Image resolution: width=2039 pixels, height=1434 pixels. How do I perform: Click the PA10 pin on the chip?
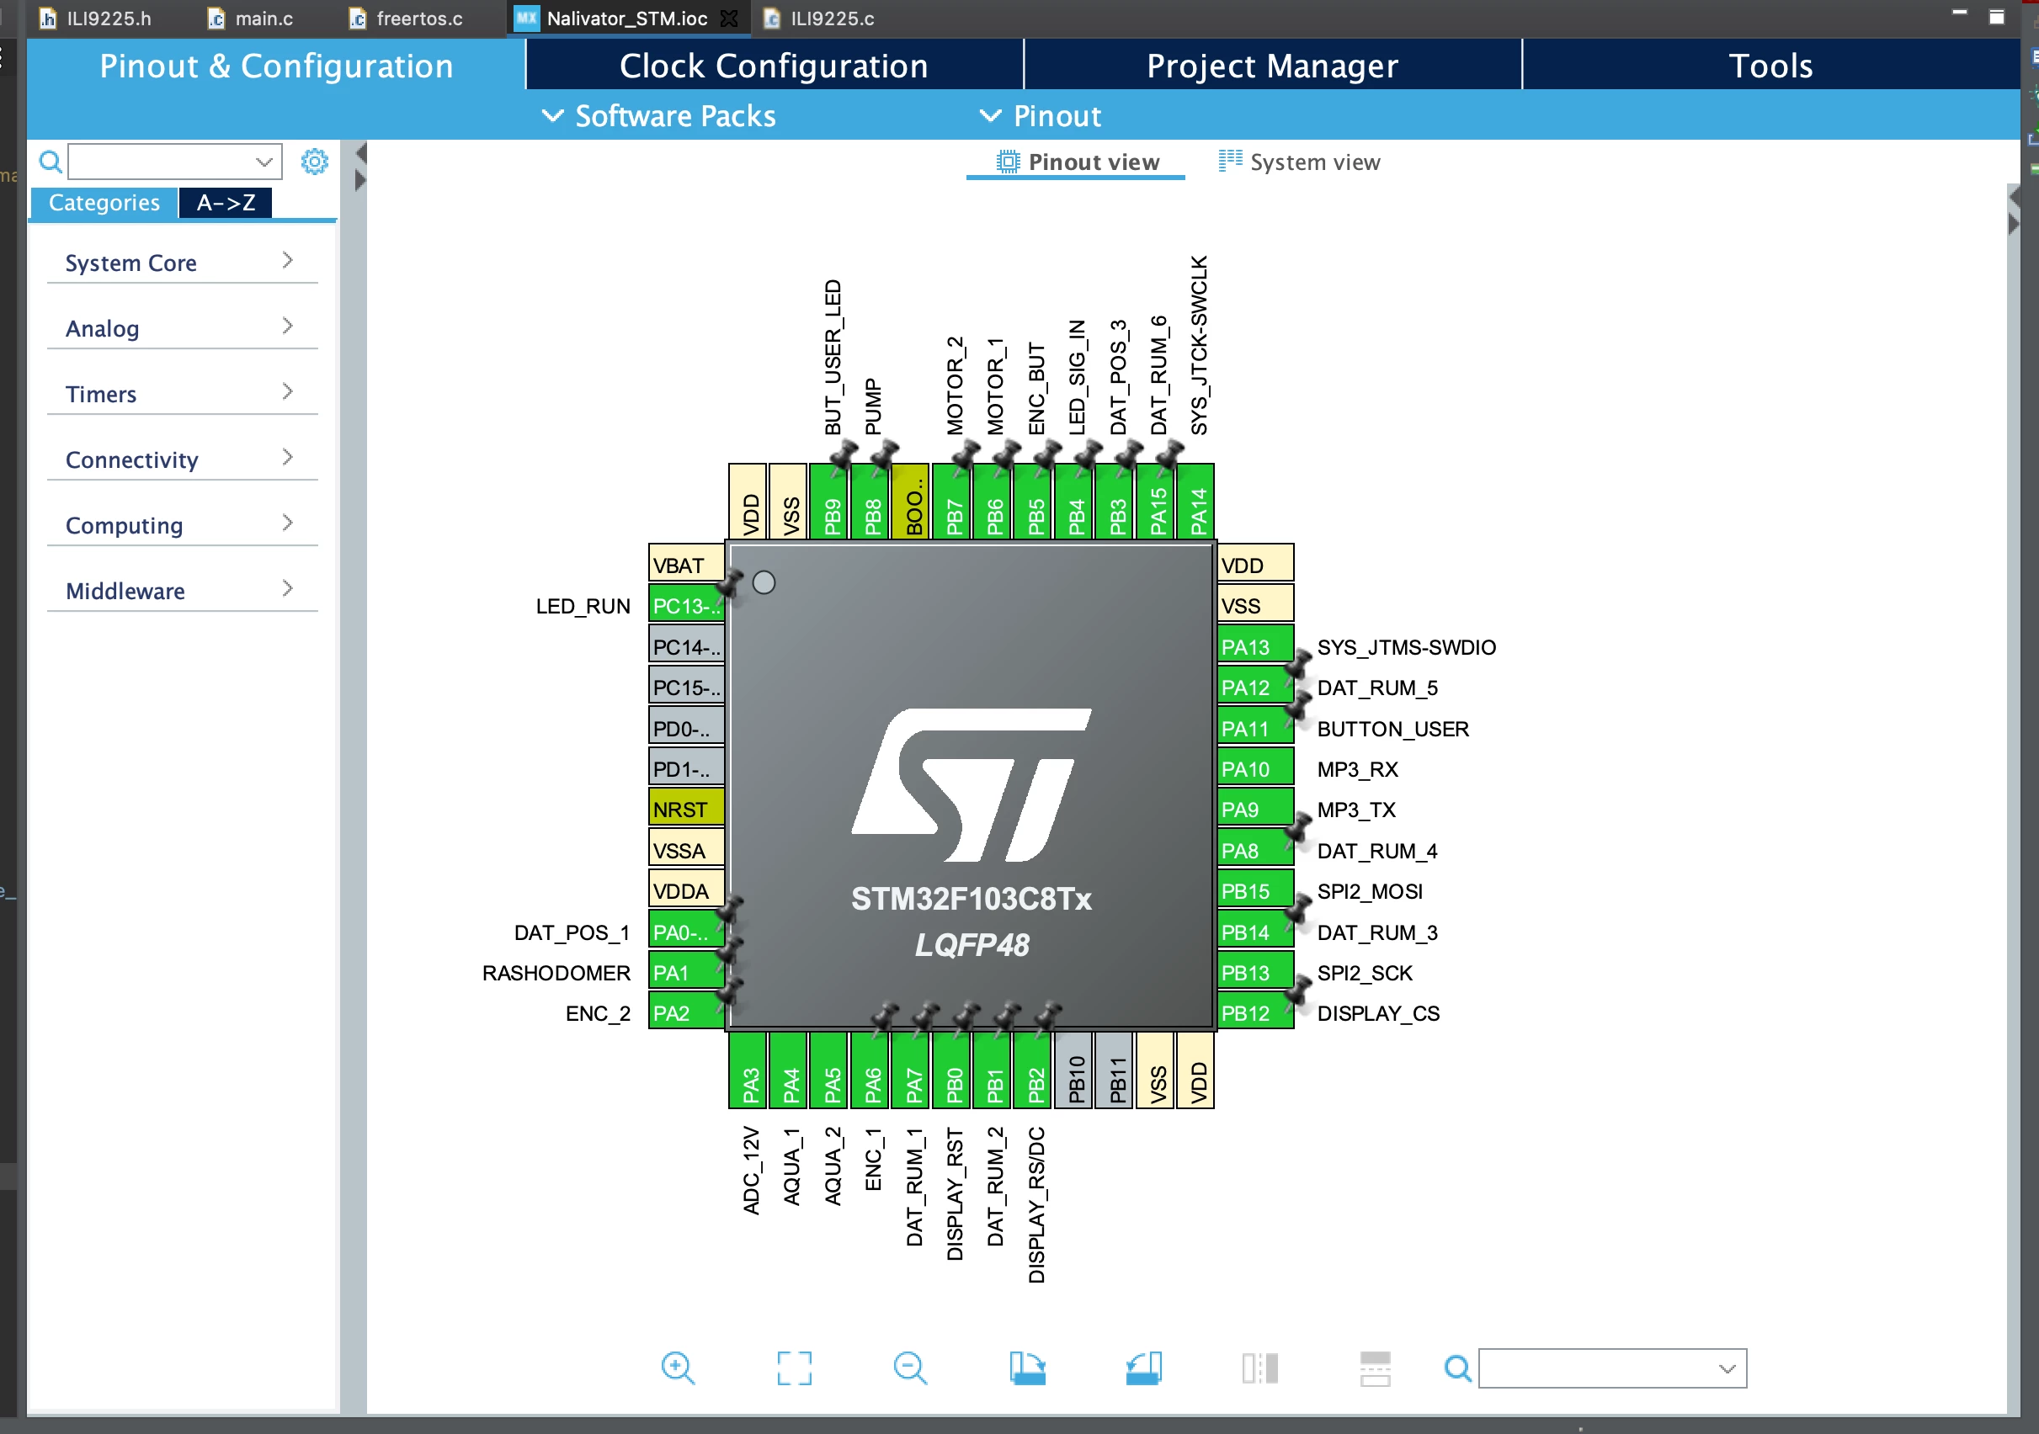coord(1255,769)
